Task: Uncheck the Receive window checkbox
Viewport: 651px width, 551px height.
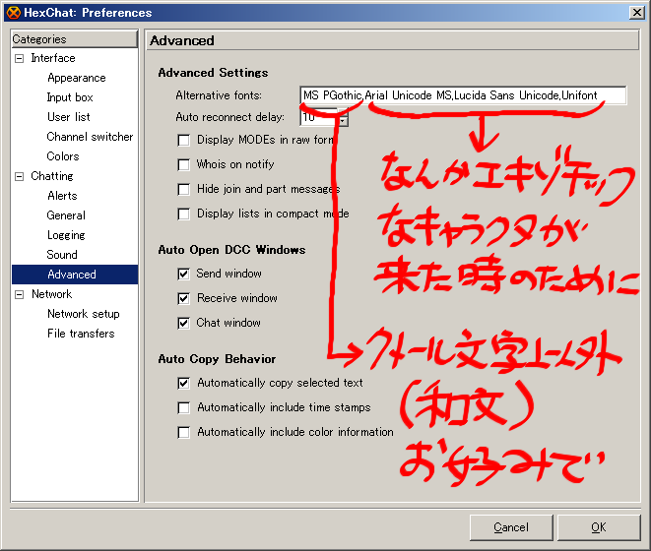Action: (x=183, y=298)
